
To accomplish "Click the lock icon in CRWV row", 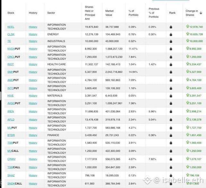I will (x=171, y=159).
